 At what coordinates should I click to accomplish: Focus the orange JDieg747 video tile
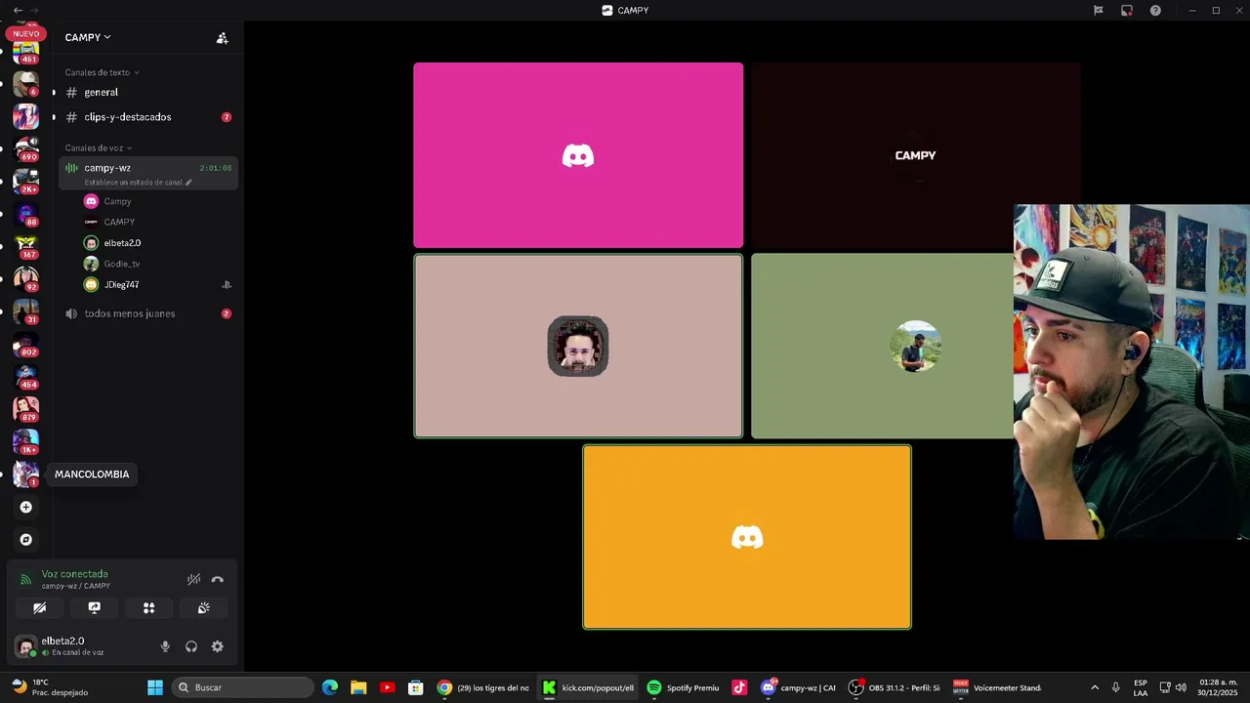click(x=747, y=537)
